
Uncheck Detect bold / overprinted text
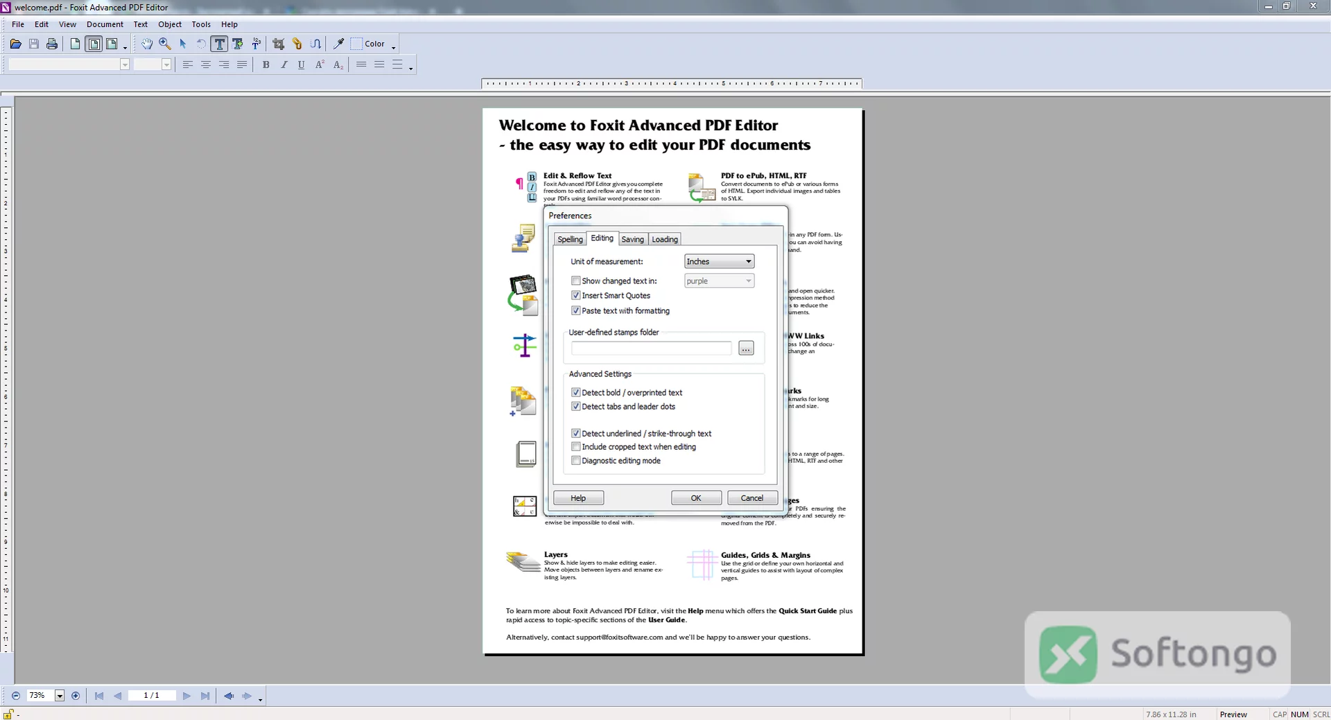click(x=575, y=392)
